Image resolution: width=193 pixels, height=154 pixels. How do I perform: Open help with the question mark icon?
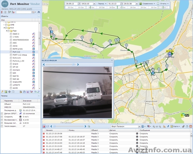tap(187, 126)
